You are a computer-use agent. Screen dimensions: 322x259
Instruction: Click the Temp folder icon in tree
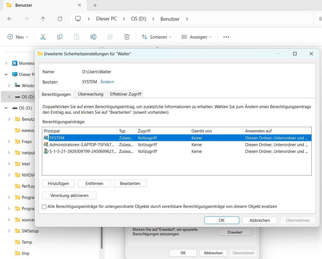pos(18,242)
